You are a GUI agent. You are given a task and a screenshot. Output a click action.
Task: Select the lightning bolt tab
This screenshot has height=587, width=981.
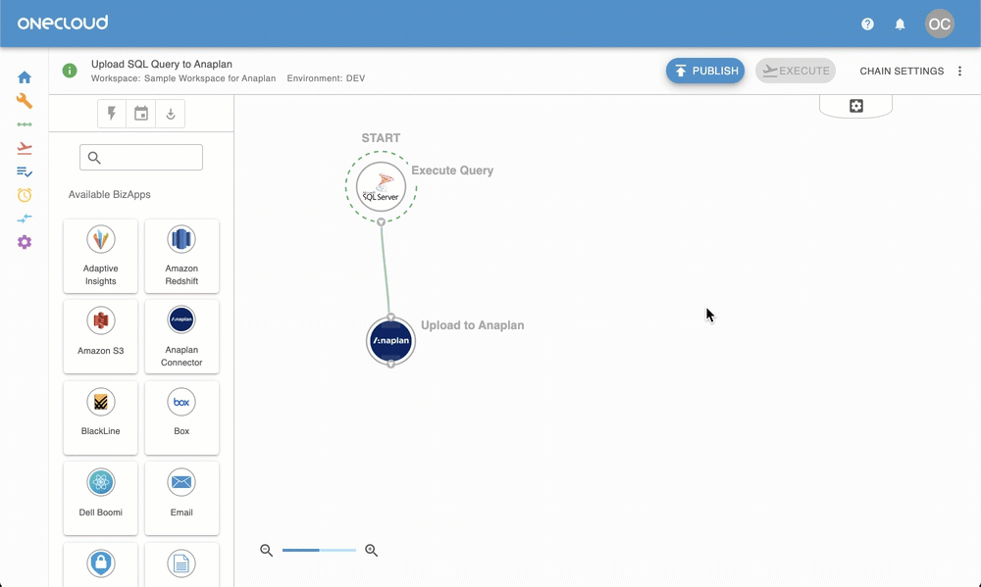112,114
